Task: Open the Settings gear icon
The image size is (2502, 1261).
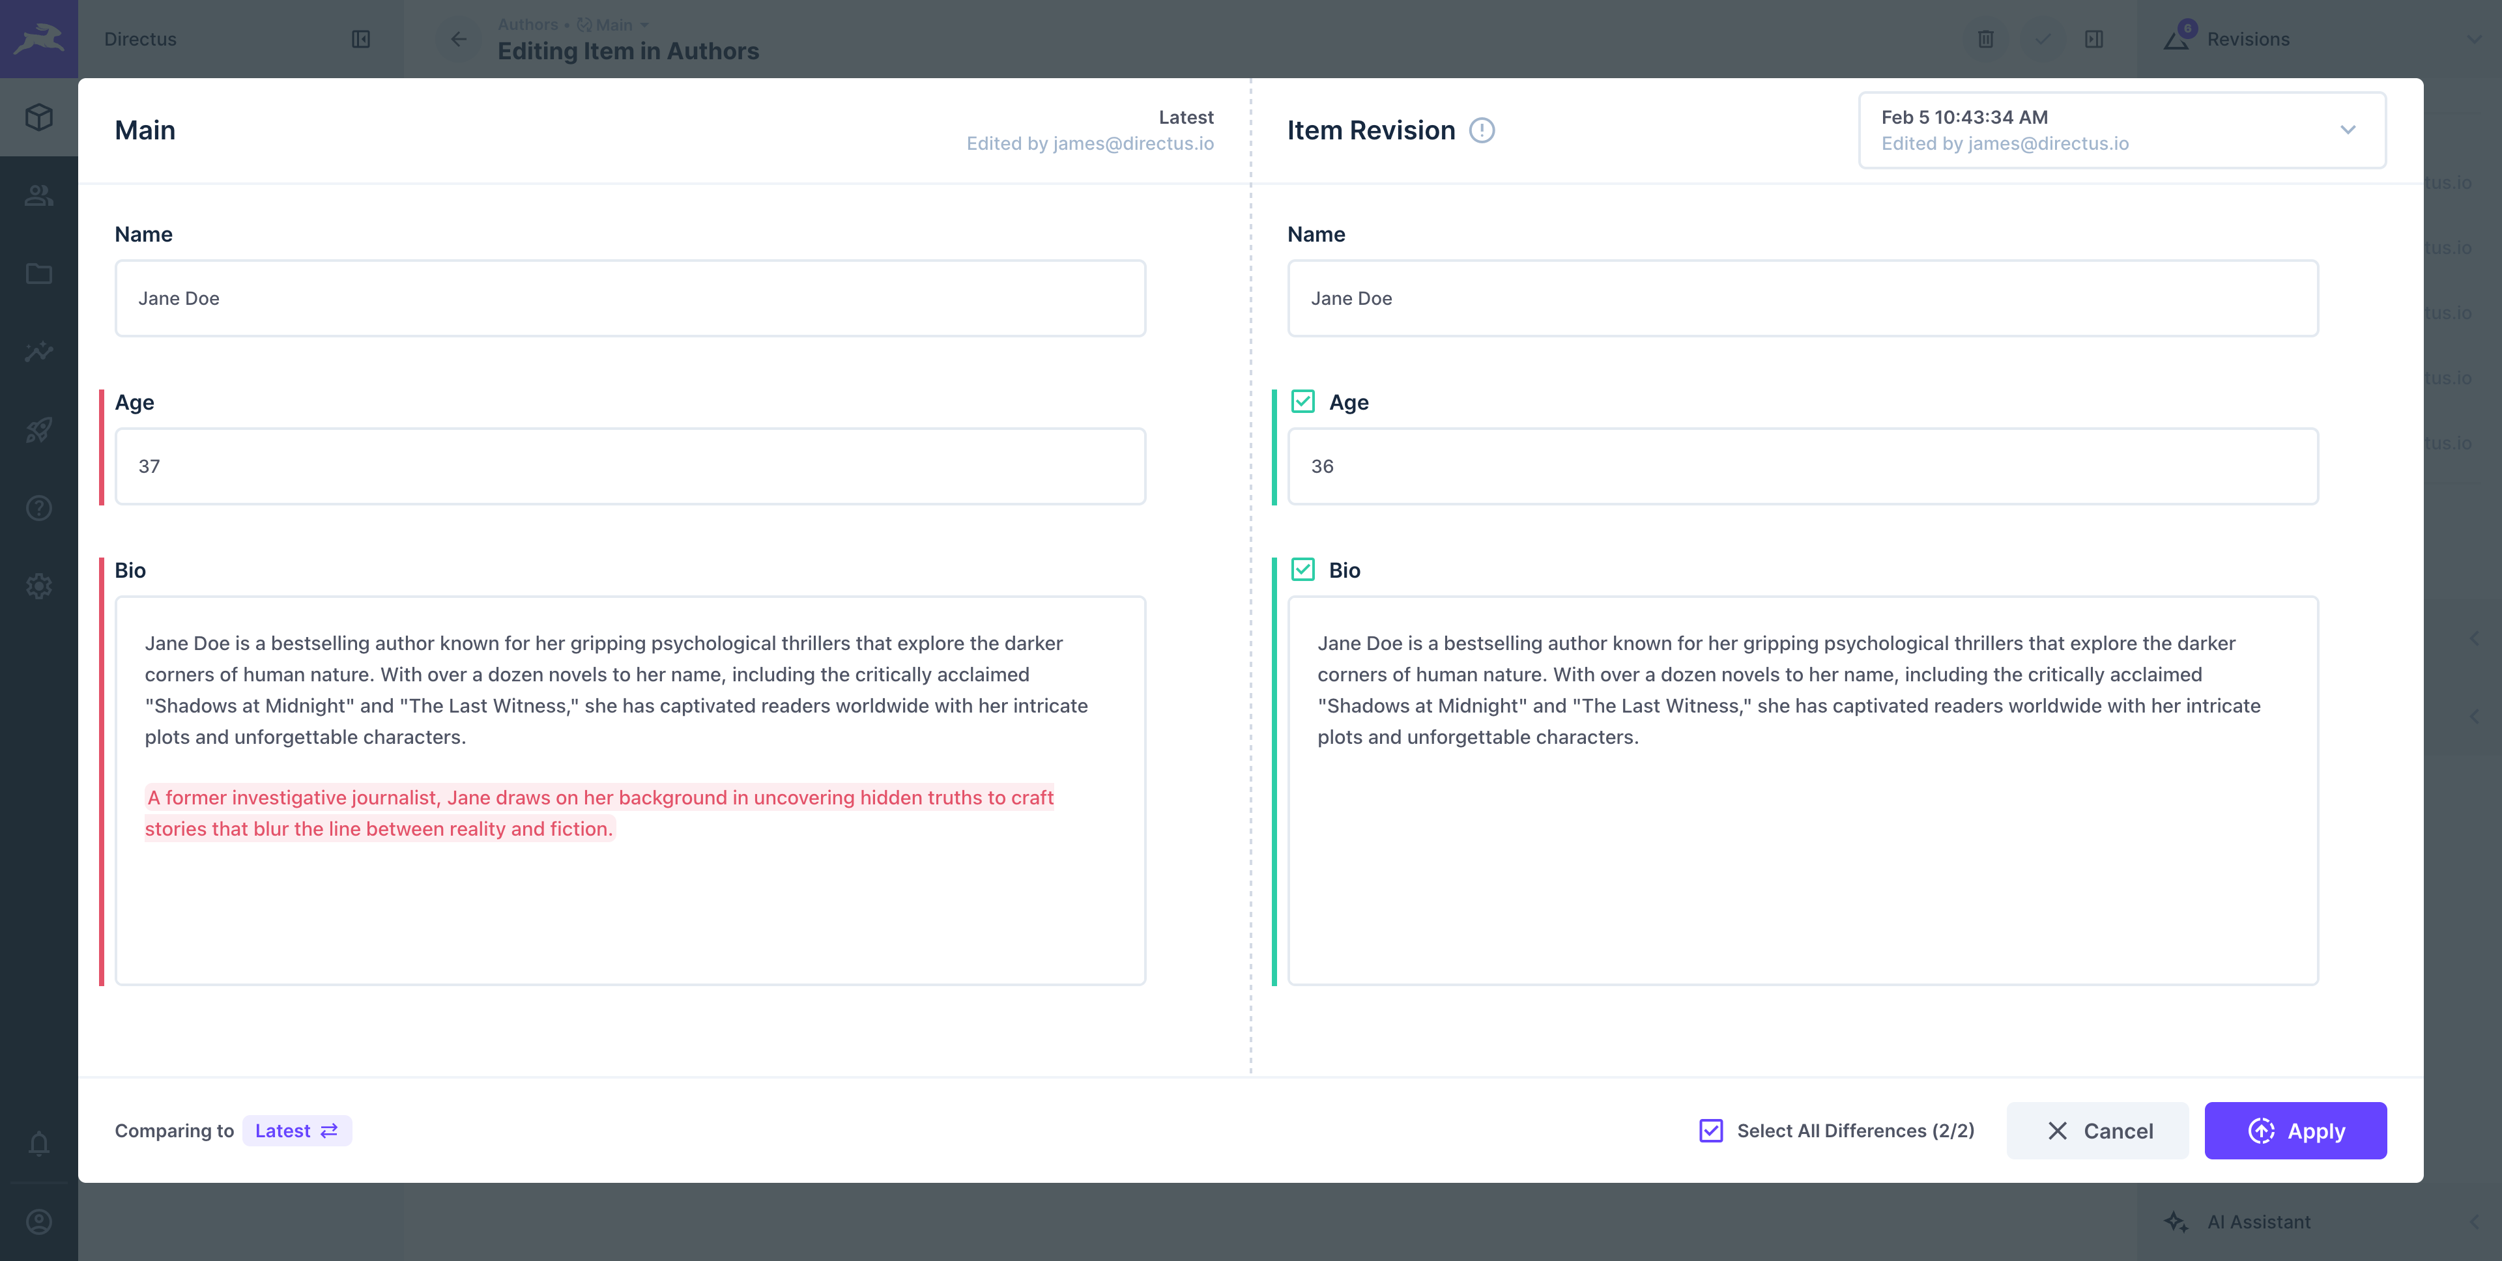Action: point(39,586)
